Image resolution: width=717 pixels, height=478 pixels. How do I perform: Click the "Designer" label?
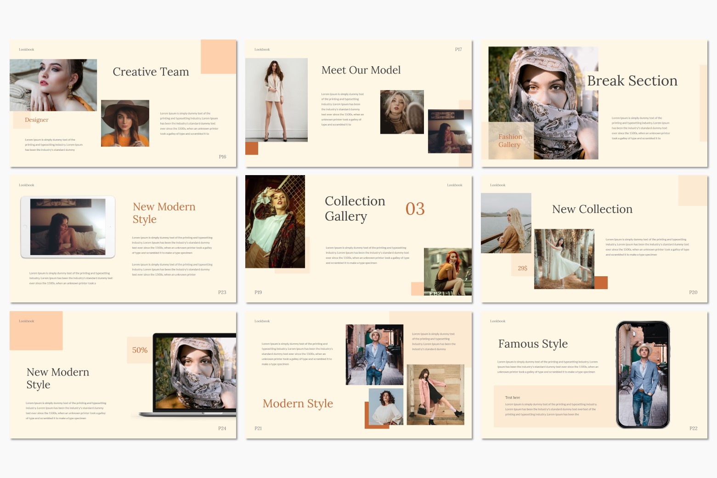coord(36,120)
